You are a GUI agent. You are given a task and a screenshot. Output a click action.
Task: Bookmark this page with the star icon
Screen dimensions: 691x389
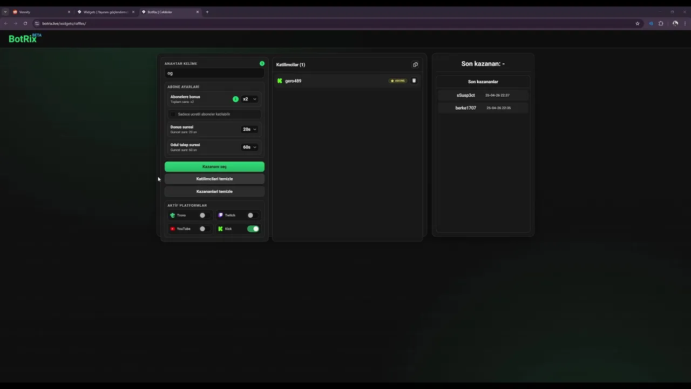click(x=638, y=24)
